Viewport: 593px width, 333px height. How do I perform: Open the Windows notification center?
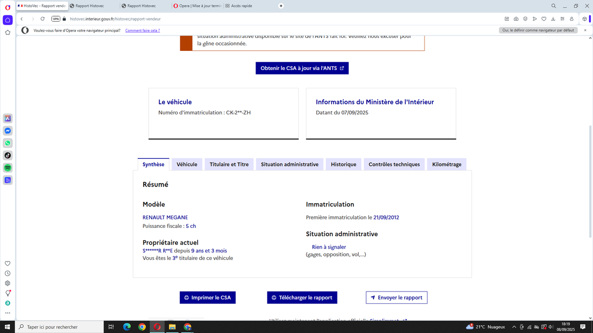click(x=583, y=327)
